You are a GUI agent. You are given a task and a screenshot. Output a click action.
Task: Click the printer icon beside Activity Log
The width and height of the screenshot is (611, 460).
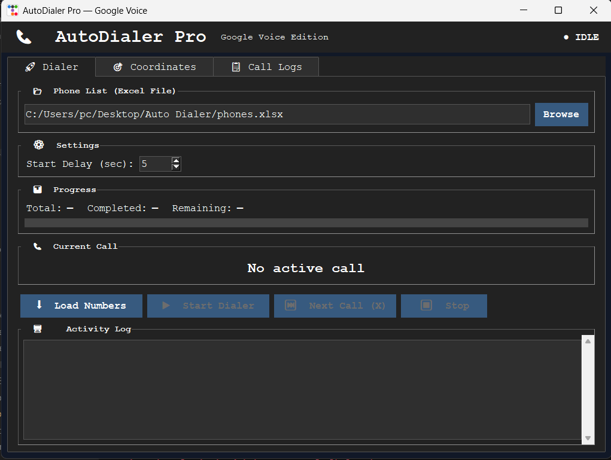38,329
